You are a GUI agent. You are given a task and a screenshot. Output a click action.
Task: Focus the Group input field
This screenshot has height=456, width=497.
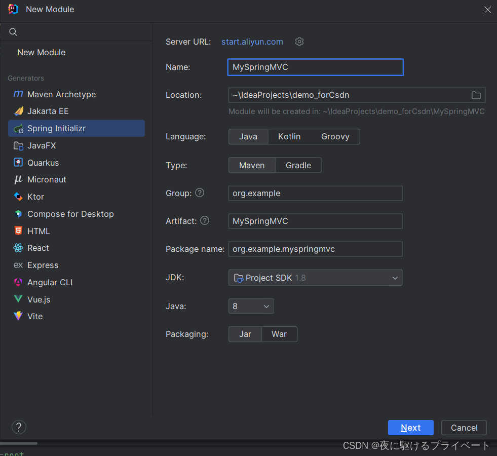pos(316,194)
